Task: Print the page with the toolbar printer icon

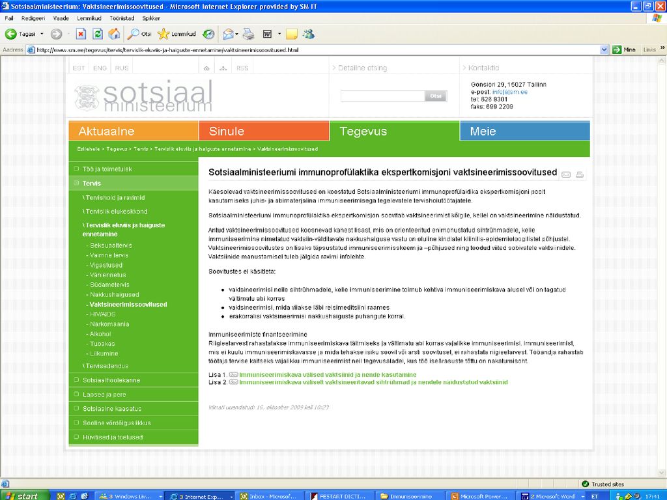Action: (248, 34)
